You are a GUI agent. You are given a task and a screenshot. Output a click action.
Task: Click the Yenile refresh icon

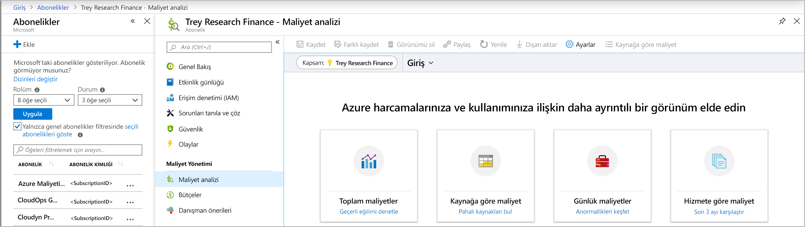484,44
